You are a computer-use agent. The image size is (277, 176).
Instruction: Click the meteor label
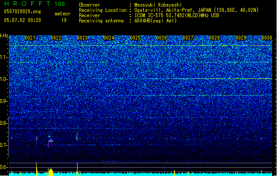coord(63,14)
